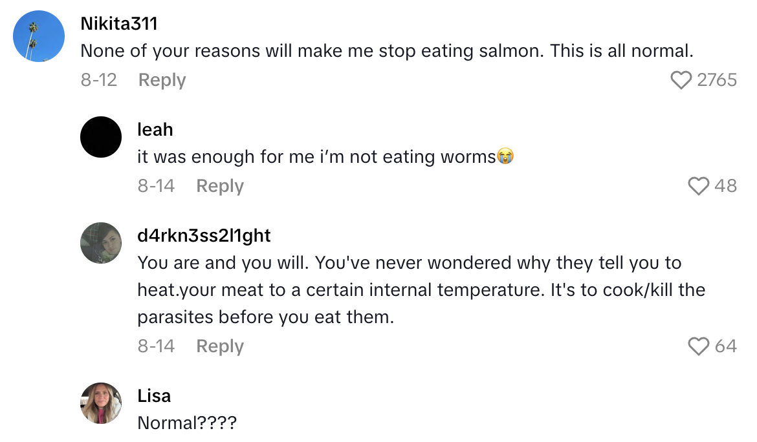Click the username leah
The image size is (757, 442).
coord(155,129)
